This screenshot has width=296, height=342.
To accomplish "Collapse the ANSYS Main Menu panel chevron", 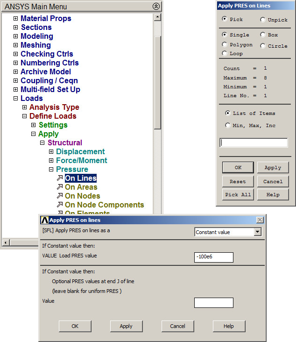I will [x=156, y=7].
